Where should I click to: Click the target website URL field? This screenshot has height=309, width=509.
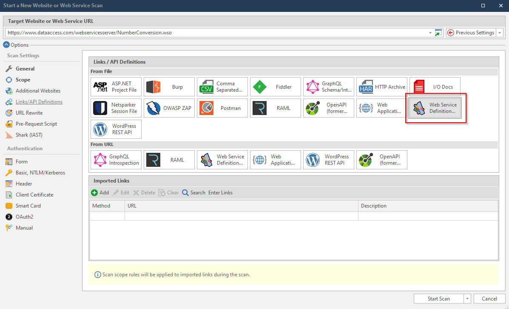point(213,32)
